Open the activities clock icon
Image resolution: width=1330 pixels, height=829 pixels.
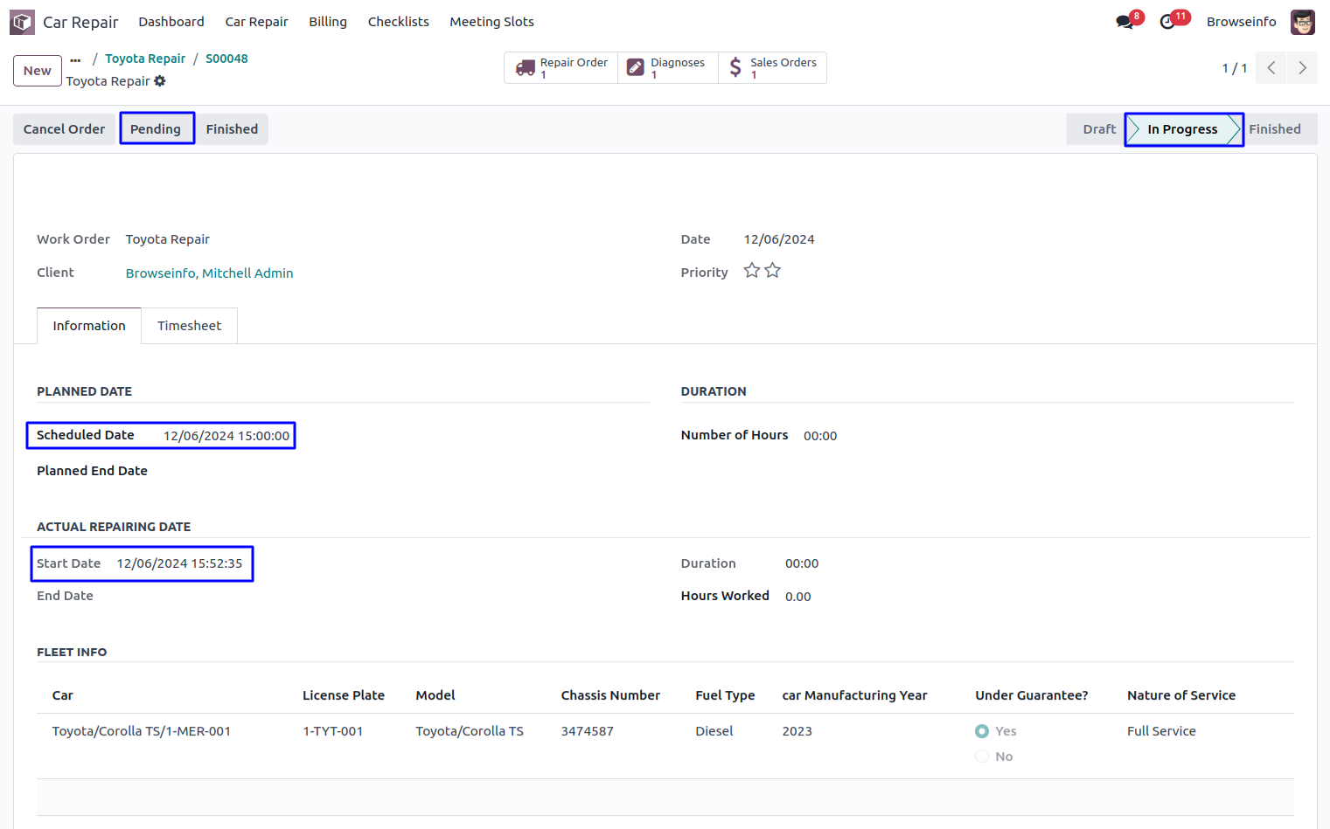point(1167,22)
